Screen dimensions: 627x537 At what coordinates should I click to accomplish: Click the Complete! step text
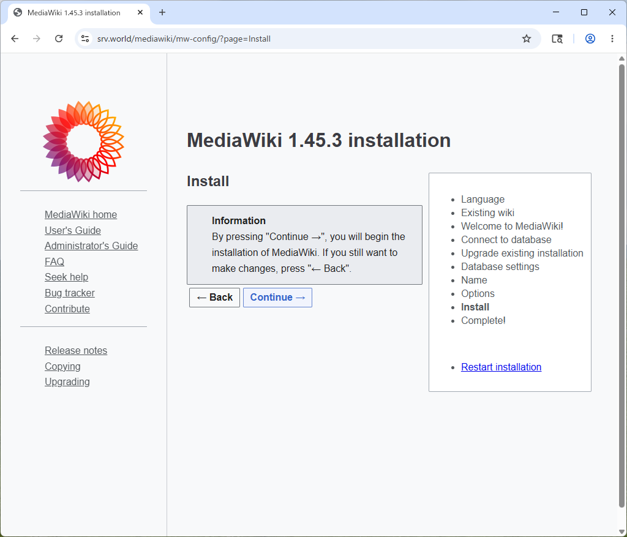pos(483,321)
